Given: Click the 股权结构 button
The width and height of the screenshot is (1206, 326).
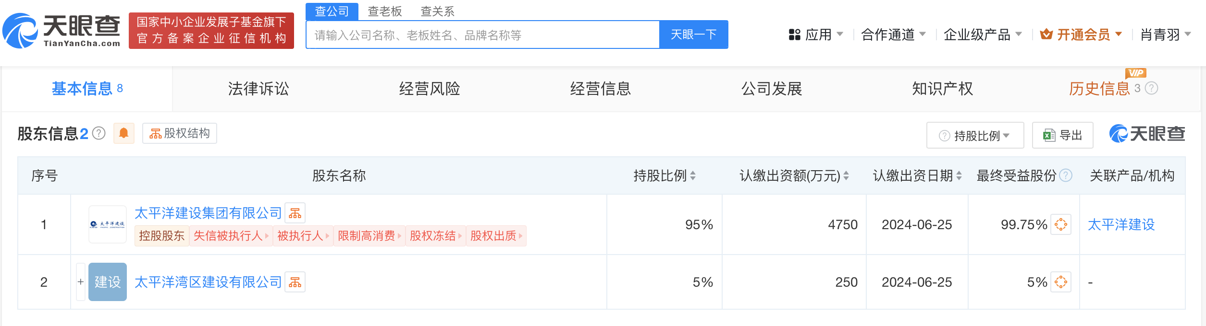Looking at the screenshot, I should (180, 133).
